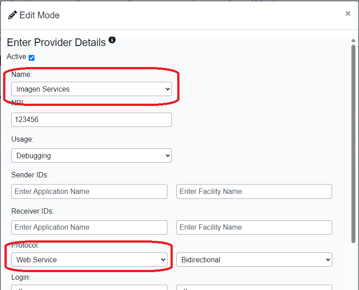359x290 pixels.
Task: Close the Edit Mode dialog
Action: coord(348,14)
